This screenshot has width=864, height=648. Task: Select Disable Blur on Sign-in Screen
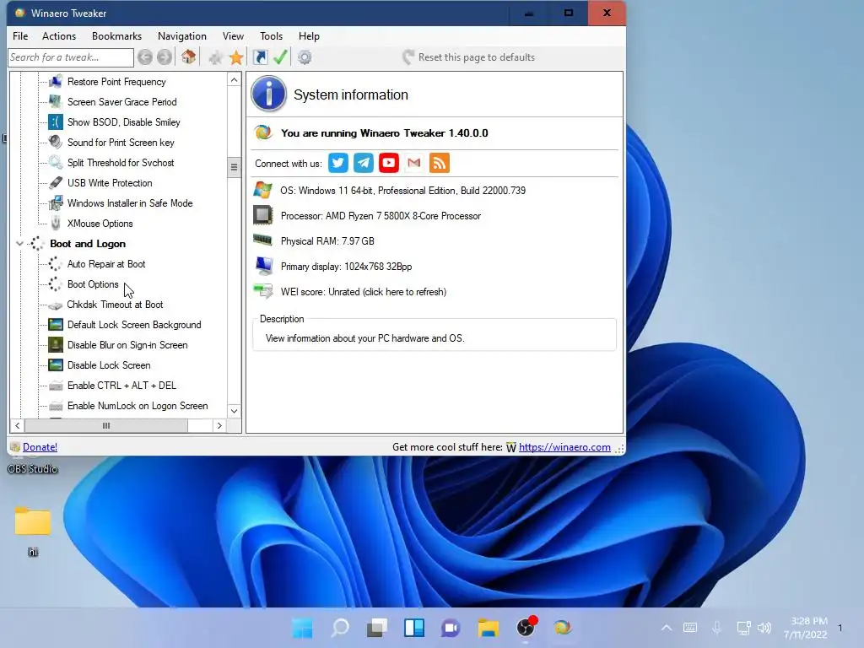coord(127,345)
